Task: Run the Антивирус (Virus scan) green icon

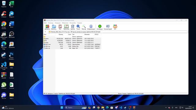Action: 100,27
